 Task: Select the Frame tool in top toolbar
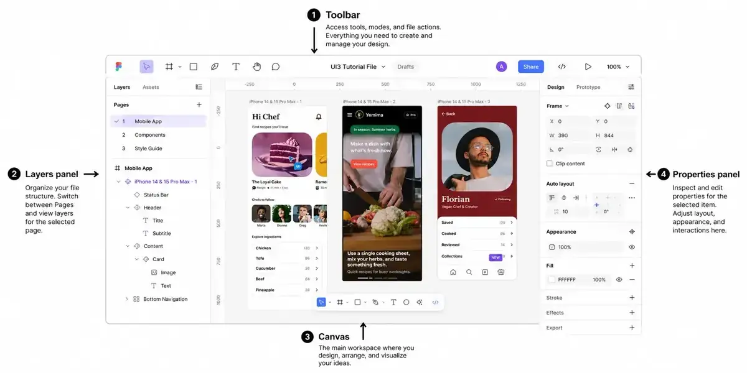[x=169, y=67]
